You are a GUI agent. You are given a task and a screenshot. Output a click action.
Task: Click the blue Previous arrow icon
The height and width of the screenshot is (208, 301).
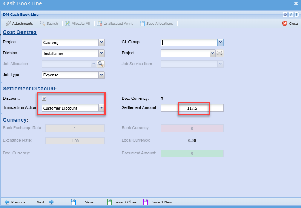pos(7,202)
